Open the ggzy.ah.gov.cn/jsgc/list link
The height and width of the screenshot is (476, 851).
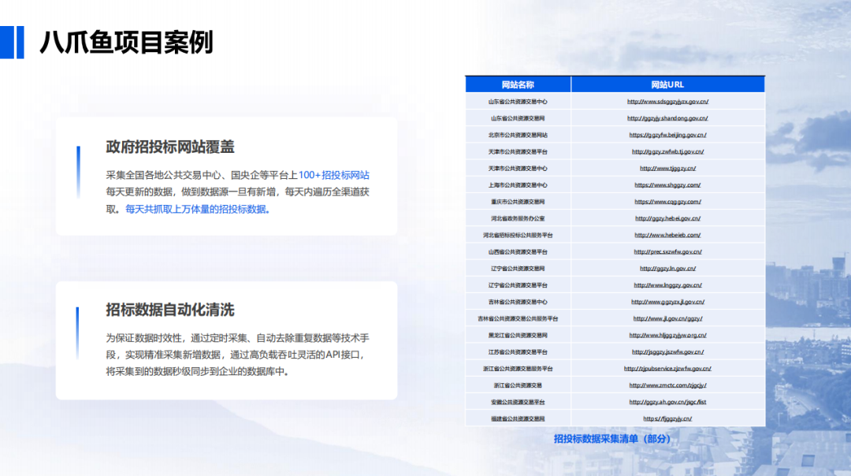point(667,402)
